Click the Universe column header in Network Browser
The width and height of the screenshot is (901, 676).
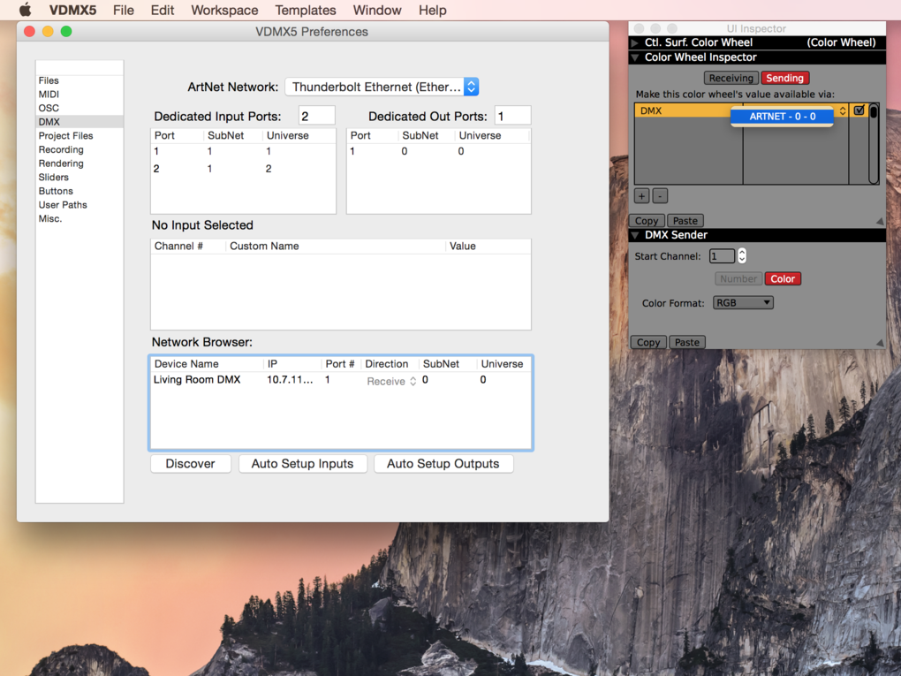(x=503, y=364)
